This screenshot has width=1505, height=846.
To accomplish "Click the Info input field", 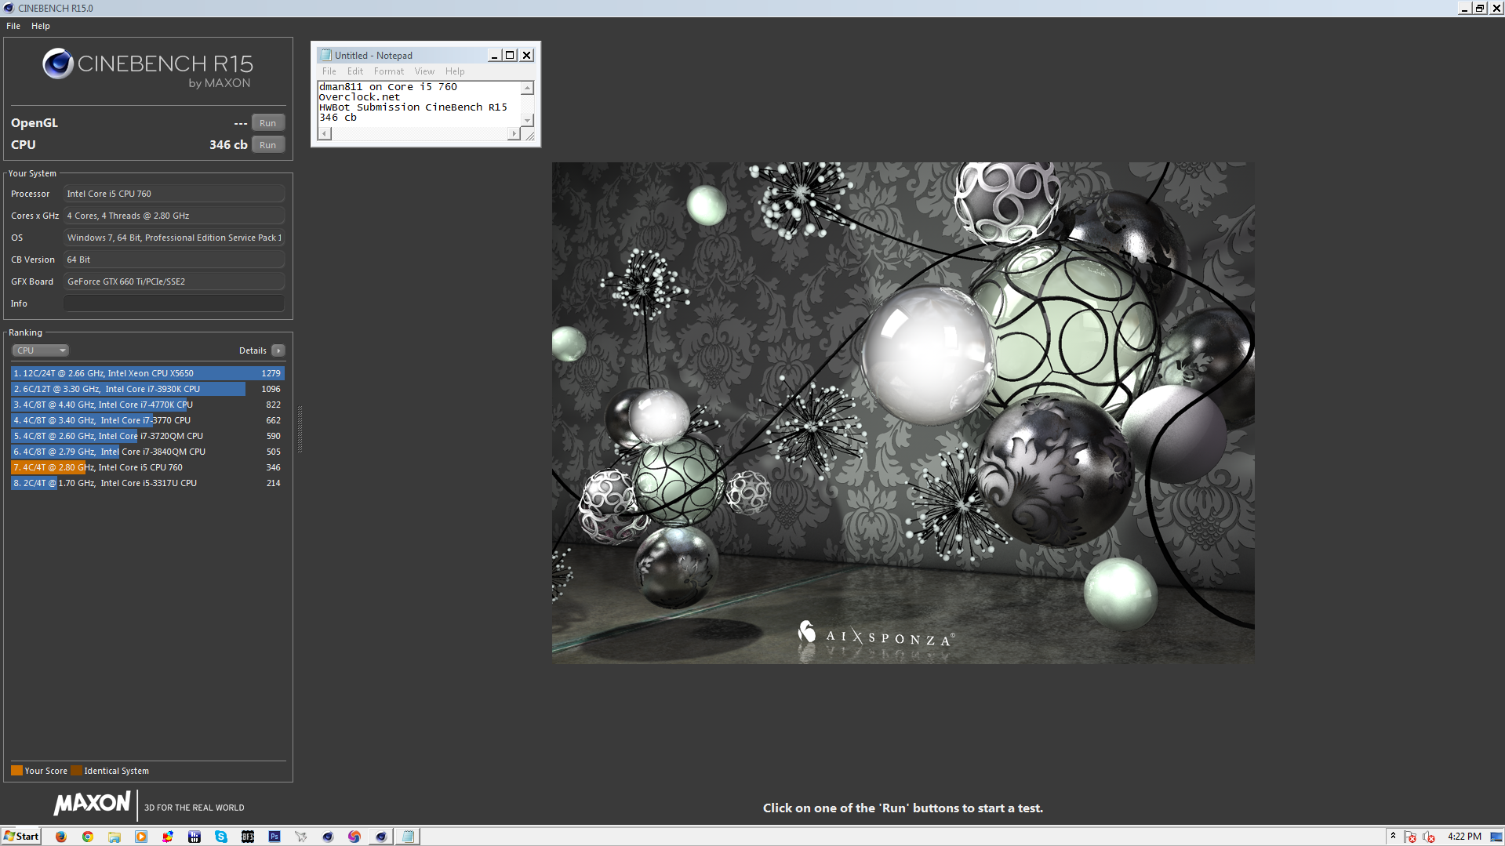I will [x=174, y=303].
